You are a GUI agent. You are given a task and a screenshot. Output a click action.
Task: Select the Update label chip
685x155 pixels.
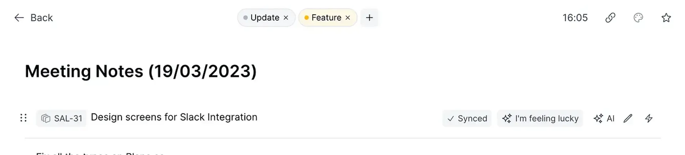coord(264,18)
